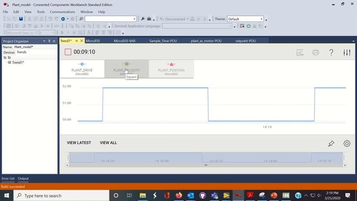357x201 pixels.
Task: Open Task View on the taskbar
Action: [129, 195]
